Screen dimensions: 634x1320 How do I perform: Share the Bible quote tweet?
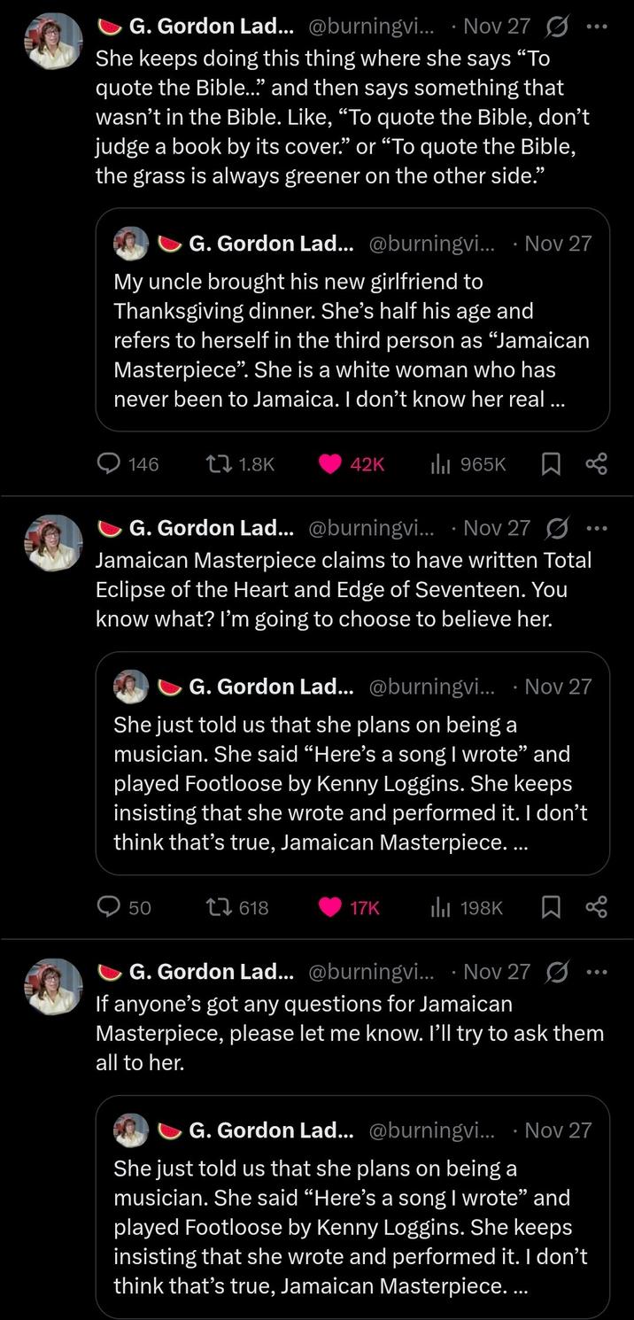click(x=597, y=463)
